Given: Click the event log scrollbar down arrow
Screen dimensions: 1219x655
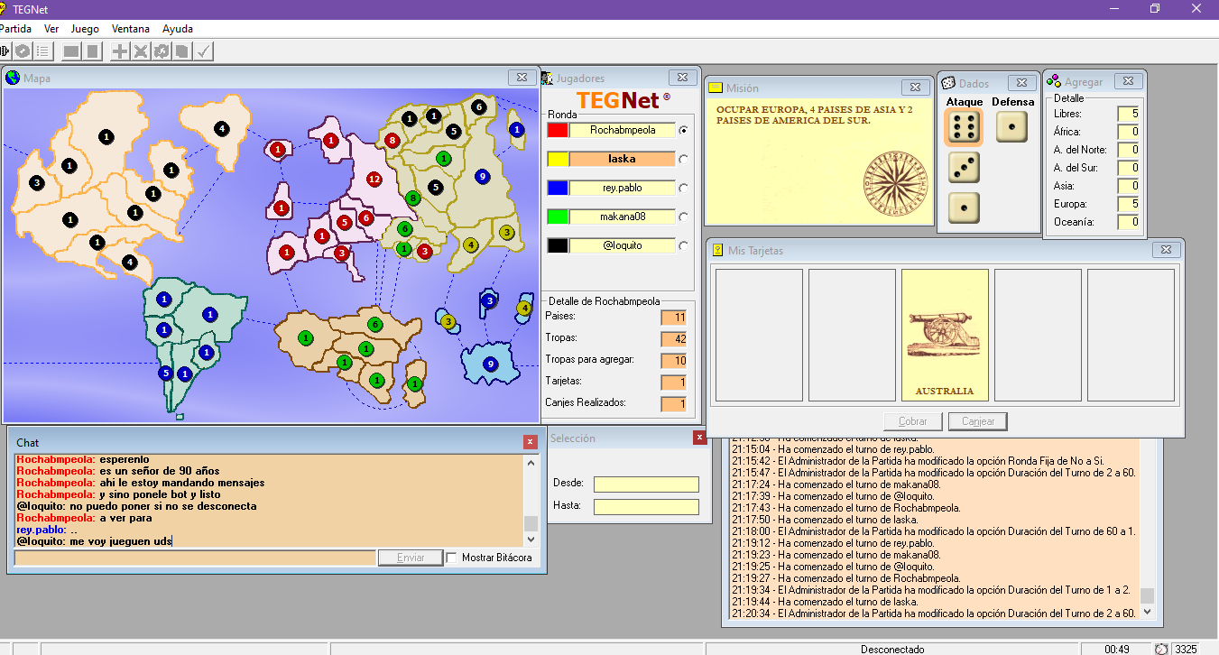Looking at the screenshot, I should [1147, 613].
